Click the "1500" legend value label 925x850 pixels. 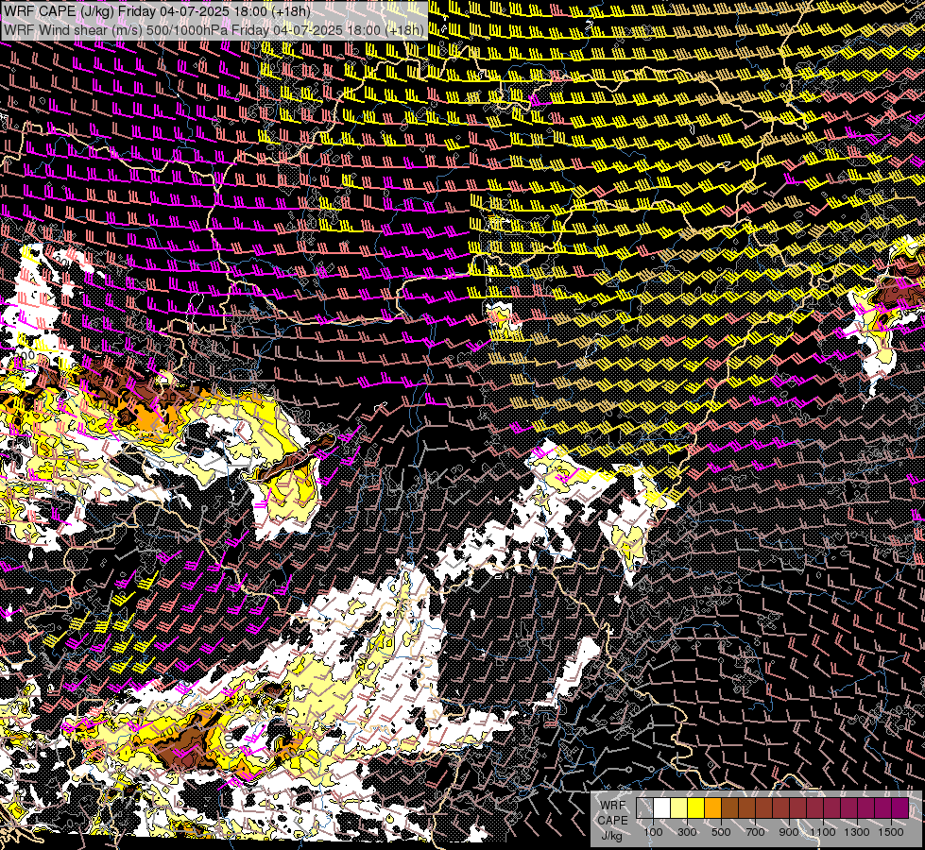[x=891, y=832]
